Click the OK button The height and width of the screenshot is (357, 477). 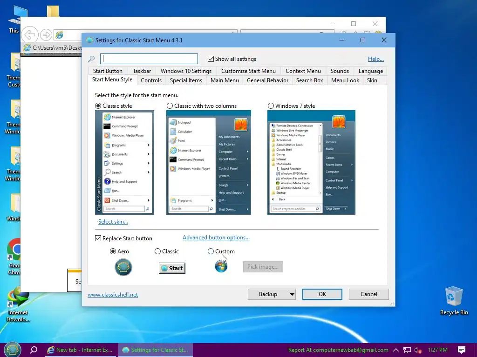click(322, 294)
